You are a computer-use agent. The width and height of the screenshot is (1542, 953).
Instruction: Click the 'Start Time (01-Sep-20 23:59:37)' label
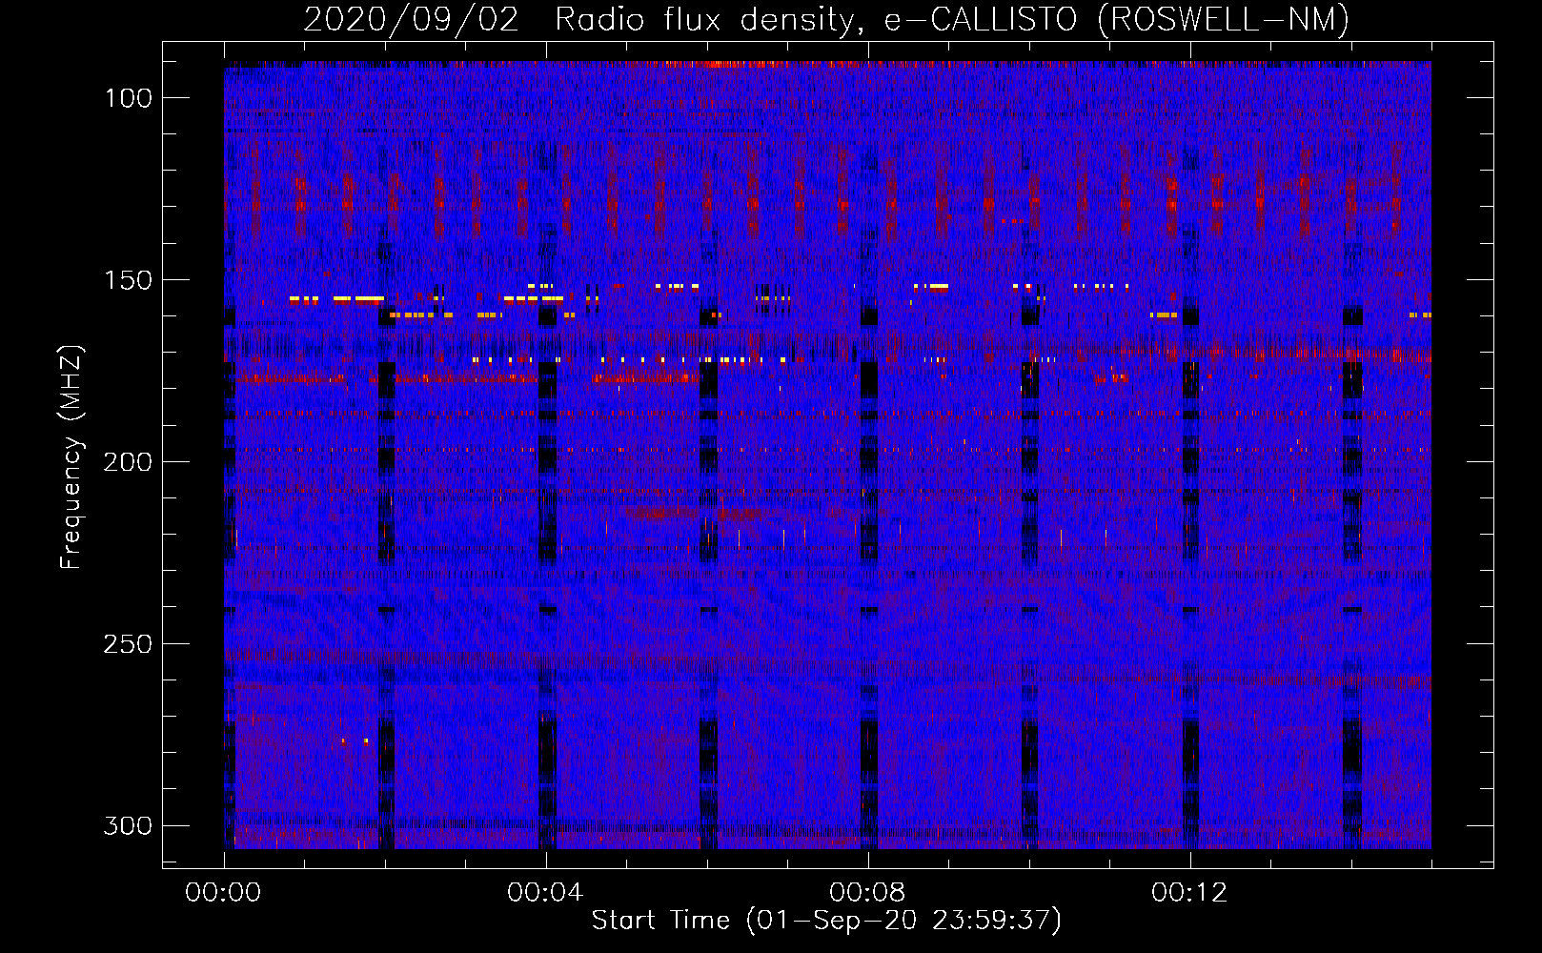tap(826, 921)
